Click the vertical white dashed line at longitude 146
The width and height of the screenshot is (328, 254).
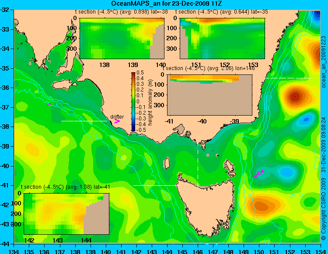click(198, 161)
